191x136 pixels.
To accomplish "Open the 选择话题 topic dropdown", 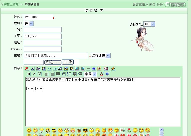I will (101, 56).
